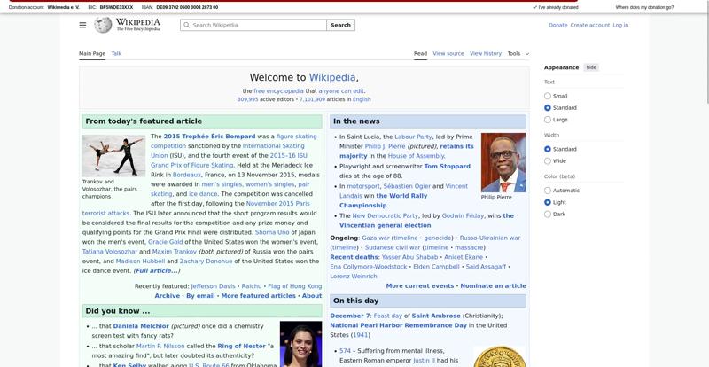Select Large text size option
Viewport: 709px width, 367px height.
point(548,120)
